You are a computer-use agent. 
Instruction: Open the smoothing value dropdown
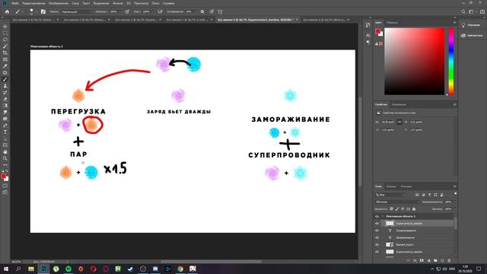click(x=196, y=12)
